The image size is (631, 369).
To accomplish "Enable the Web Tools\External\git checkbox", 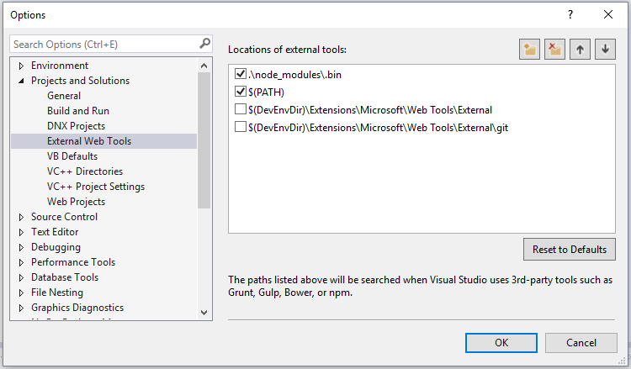I will click(x=241, y=127).
